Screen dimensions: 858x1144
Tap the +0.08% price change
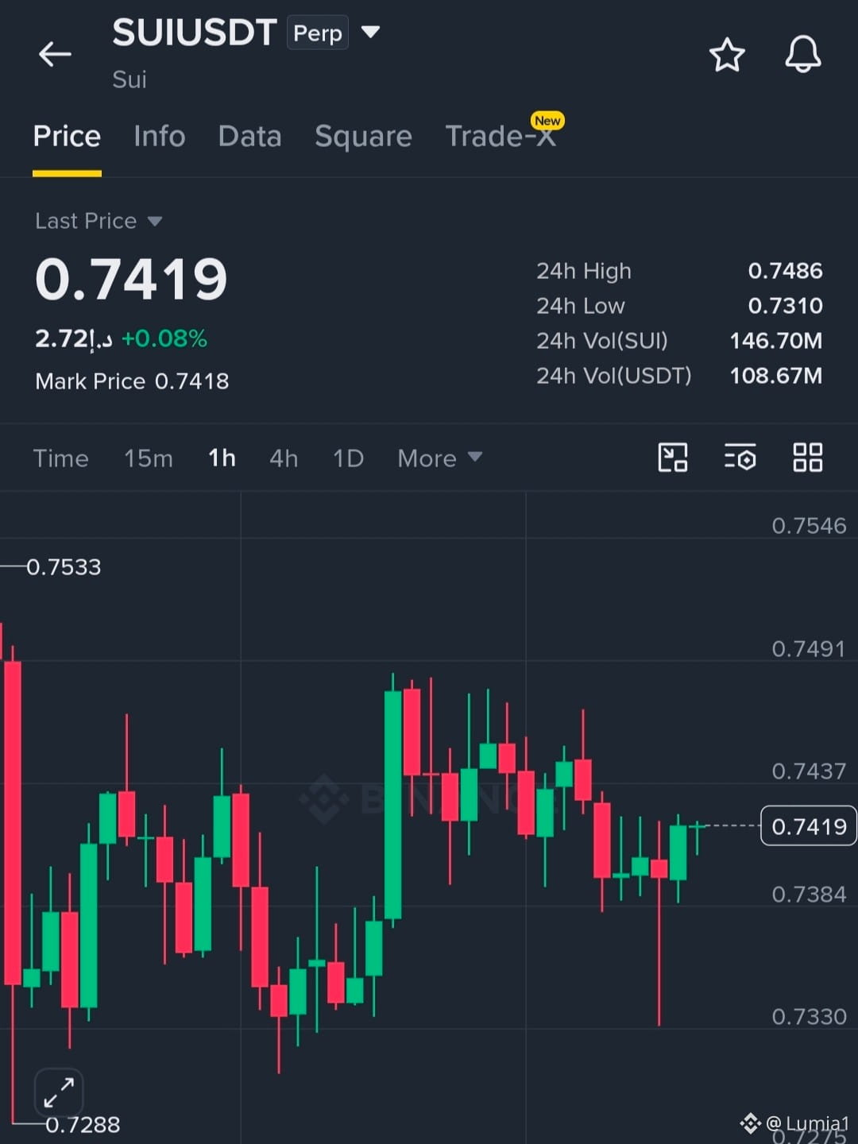(x=164, y=339)
